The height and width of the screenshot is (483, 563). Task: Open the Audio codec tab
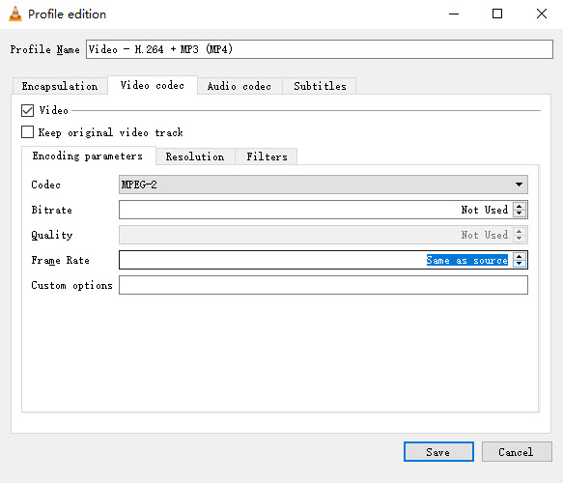pos(239,86)
